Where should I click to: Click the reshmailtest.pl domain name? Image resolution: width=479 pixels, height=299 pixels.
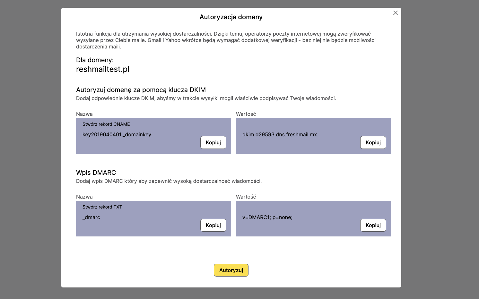pos(103,69)
